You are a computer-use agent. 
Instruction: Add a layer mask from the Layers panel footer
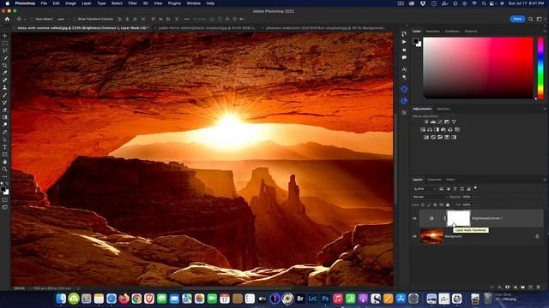[507, 287]
